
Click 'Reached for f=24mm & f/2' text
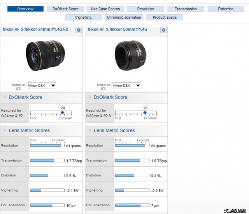coord(12,113)
